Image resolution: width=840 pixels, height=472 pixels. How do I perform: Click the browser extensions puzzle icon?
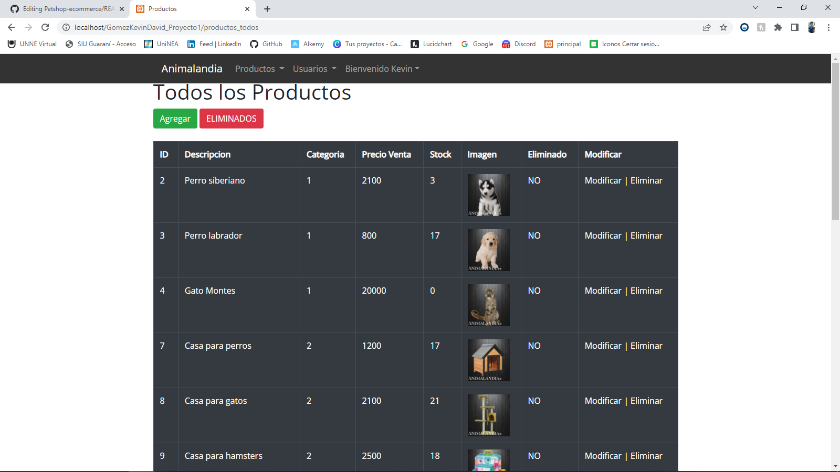(778, 27)
